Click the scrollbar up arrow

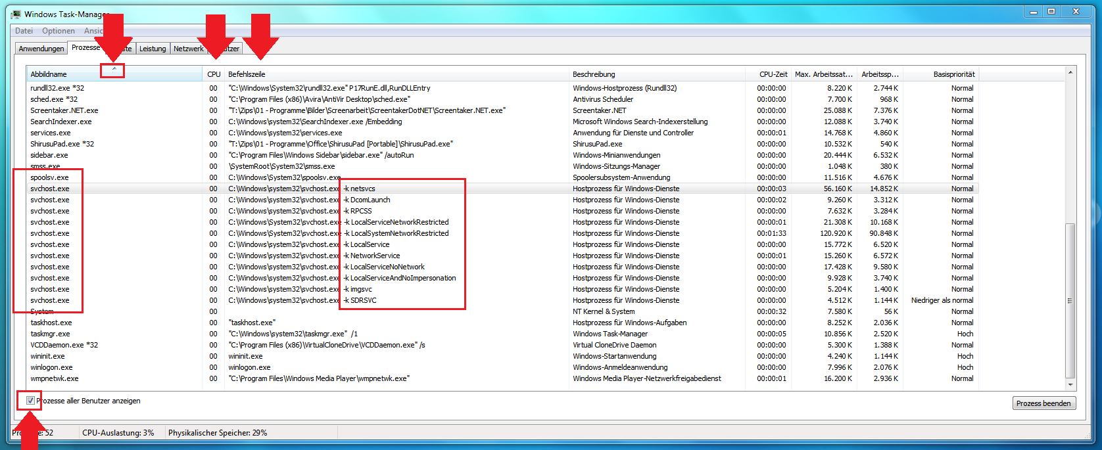1070,72
